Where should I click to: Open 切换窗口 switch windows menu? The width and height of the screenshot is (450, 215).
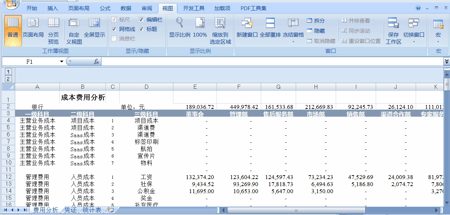click(x=414, y=30)
